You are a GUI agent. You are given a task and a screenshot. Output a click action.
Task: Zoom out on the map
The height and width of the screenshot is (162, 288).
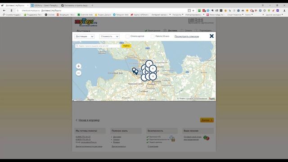pyautogui.click(x=79, y=73)
